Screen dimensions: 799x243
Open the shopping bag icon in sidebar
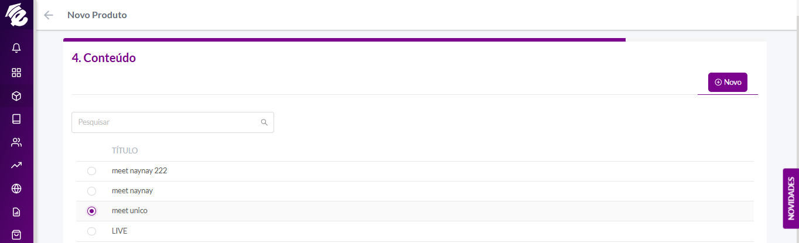pyautogui.click(x=16, y=235)
